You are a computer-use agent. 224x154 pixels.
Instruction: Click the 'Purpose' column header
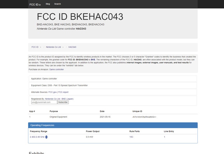click(54, 111)
